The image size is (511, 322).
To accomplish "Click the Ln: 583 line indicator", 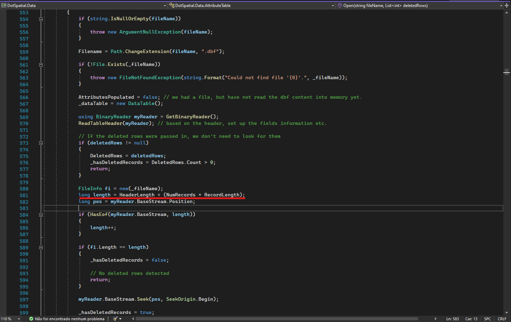I will (x=452, y=319).
